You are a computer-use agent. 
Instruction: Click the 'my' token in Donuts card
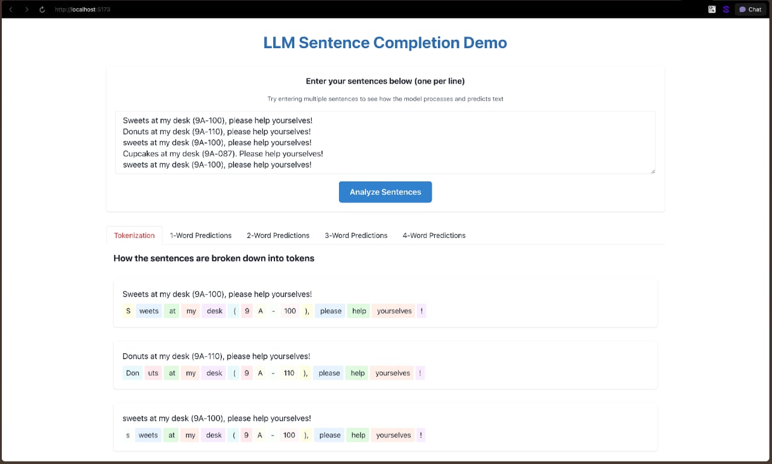pos(191,373)
